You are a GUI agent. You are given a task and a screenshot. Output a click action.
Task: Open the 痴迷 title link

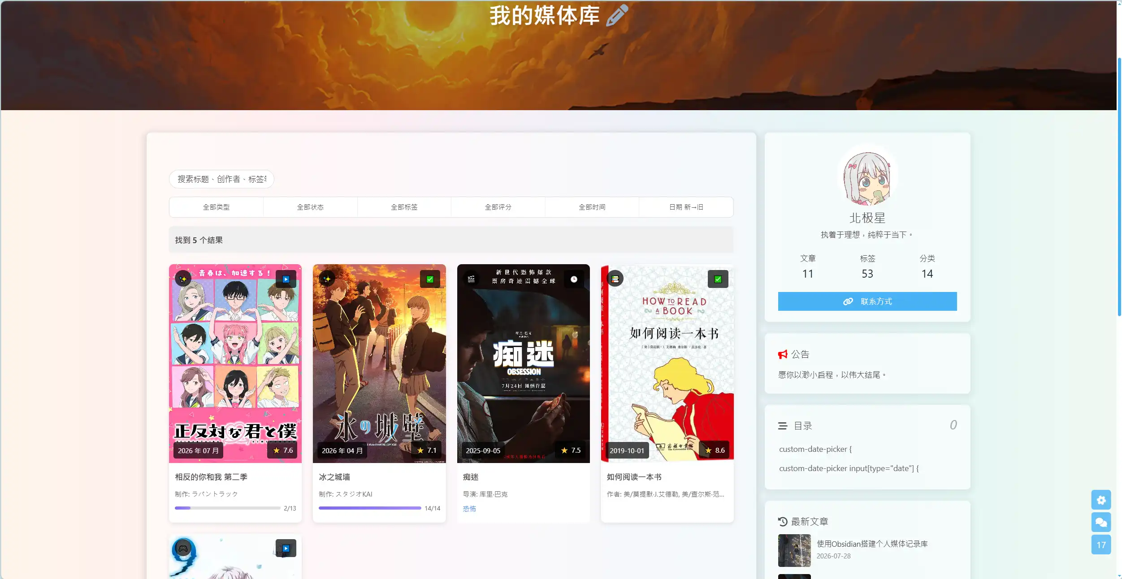pos(471,477)
